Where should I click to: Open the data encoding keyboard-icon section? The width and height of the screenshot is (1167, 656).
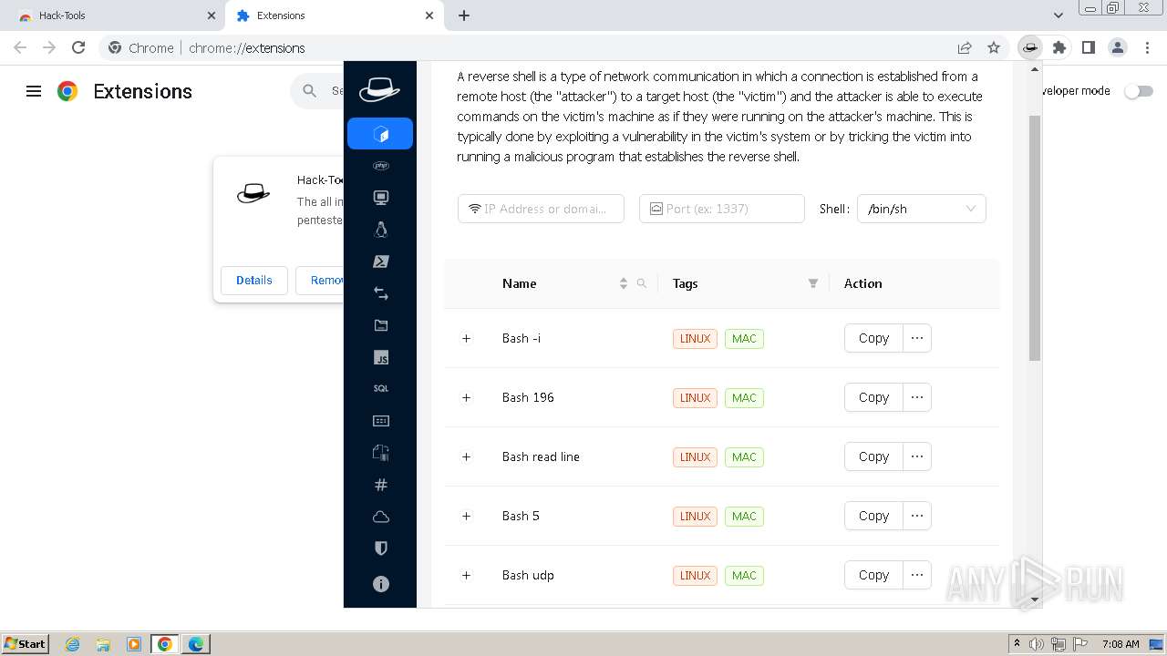380,421
